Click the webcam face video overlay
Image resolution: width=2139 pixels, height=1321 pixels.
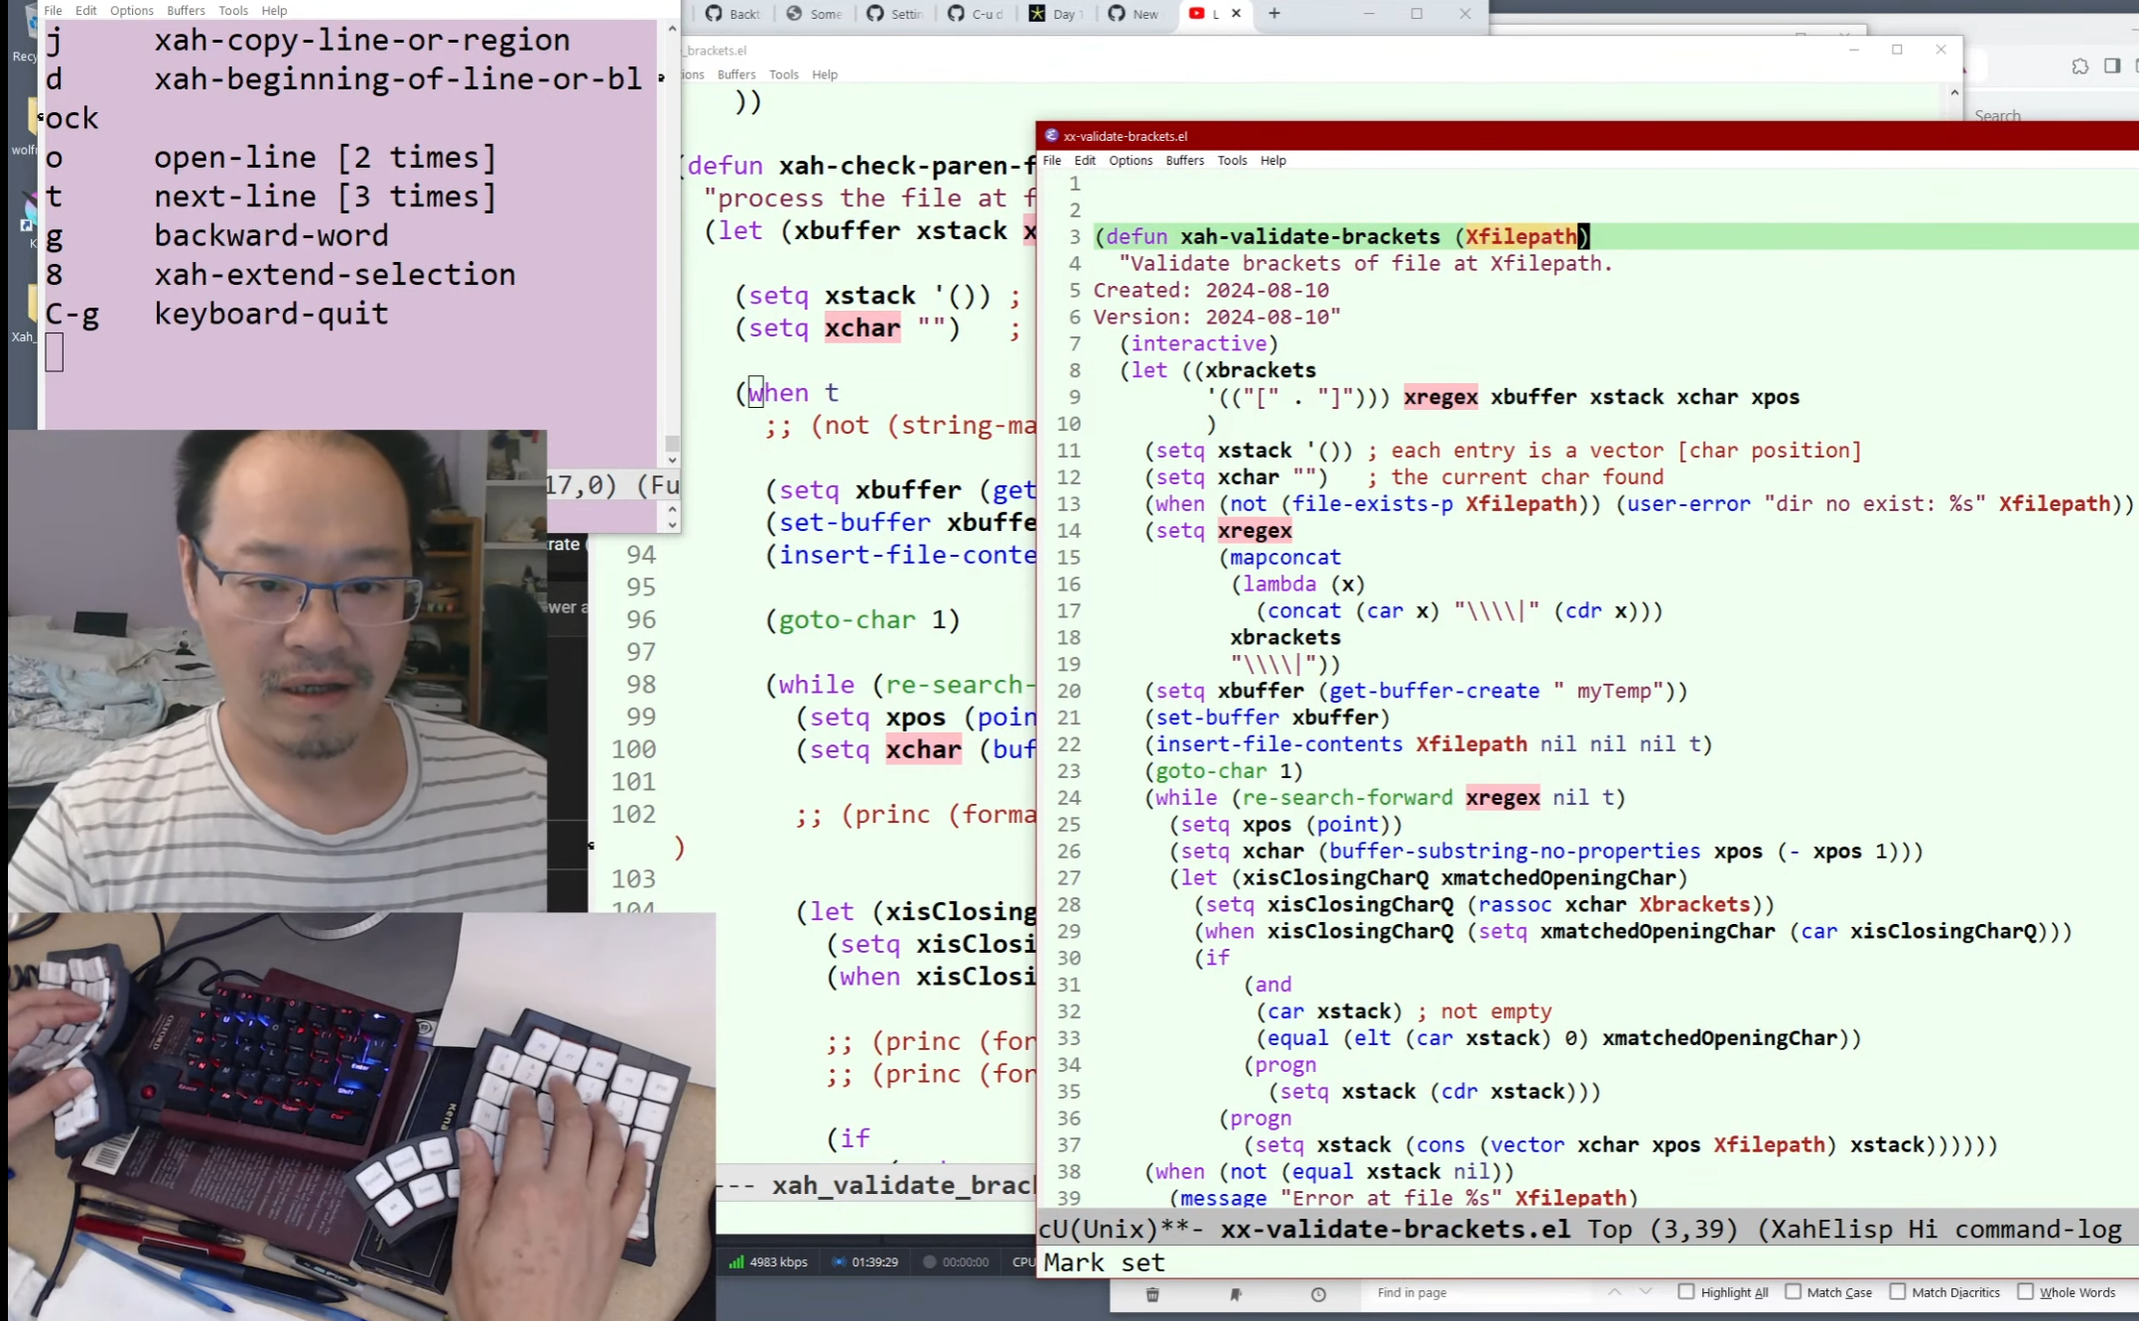pos(277,671)
